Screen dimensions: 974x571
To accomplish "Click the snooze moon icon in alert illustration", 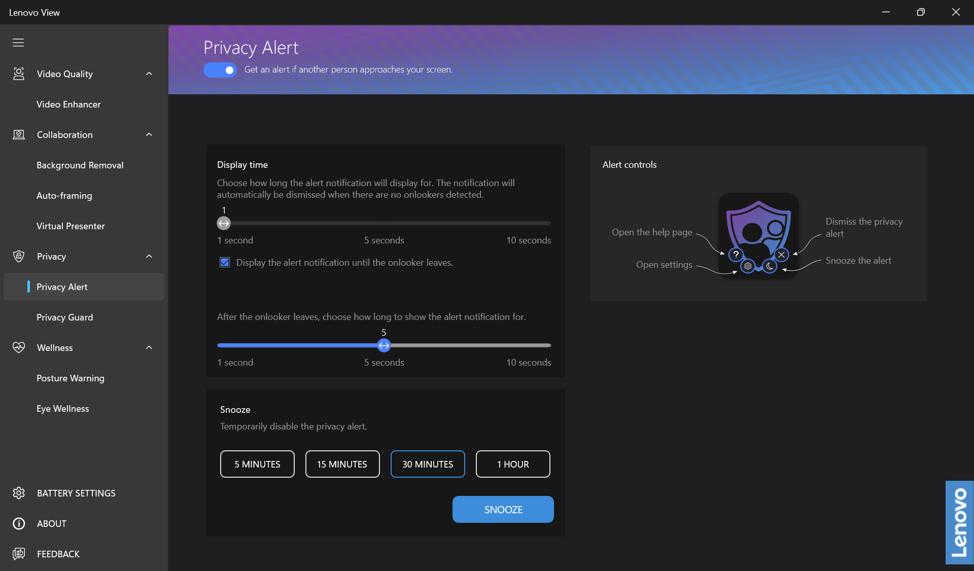I will pos(770,266).
